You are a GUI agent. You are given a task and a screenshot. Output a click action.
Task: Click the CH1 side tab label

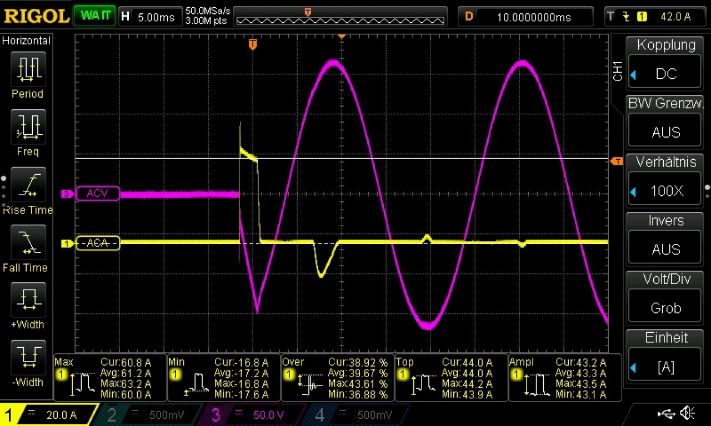tap(617, 72)
